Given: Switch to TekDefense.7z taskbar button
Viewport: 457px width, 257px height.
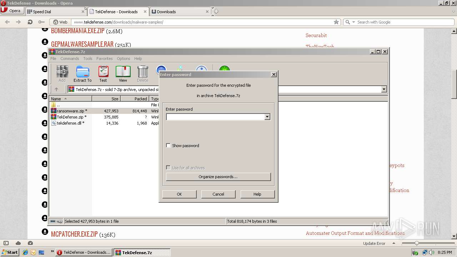Looking at the screenshot, I should tap(142, 252).
